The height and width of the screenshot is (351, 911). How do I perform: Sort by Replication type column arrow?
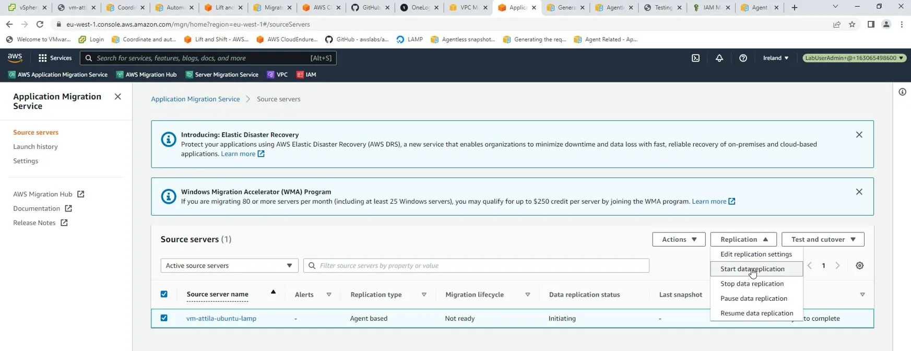pos(424,295)
